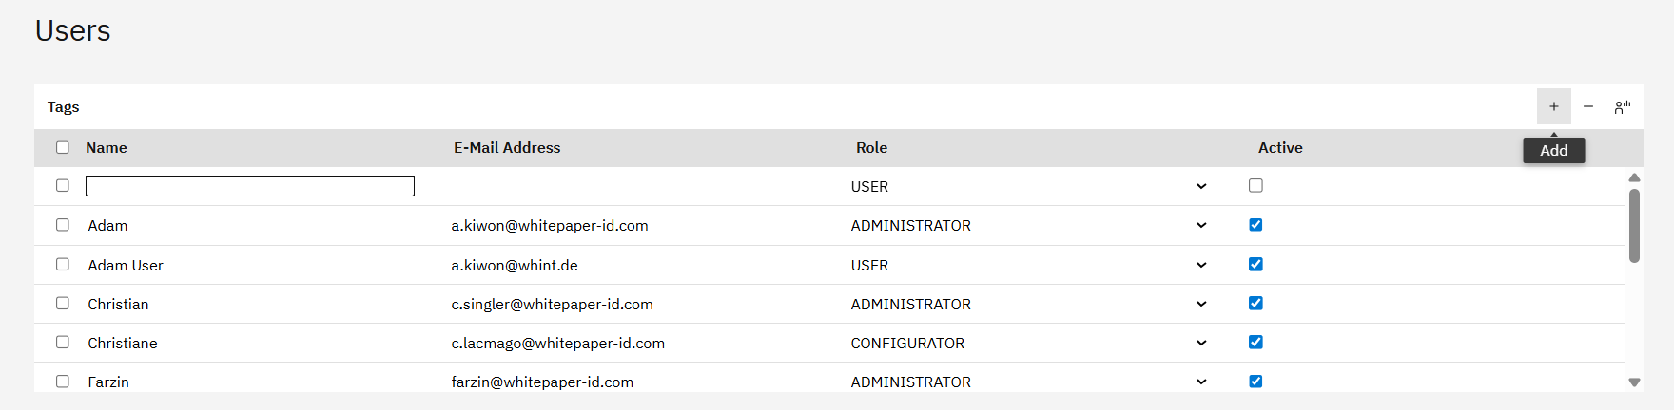Image resolution: width=1674 pixels, height=410 pixels.
Task: Click the user statistics icon in toolbar
Action: [1622, 106]
